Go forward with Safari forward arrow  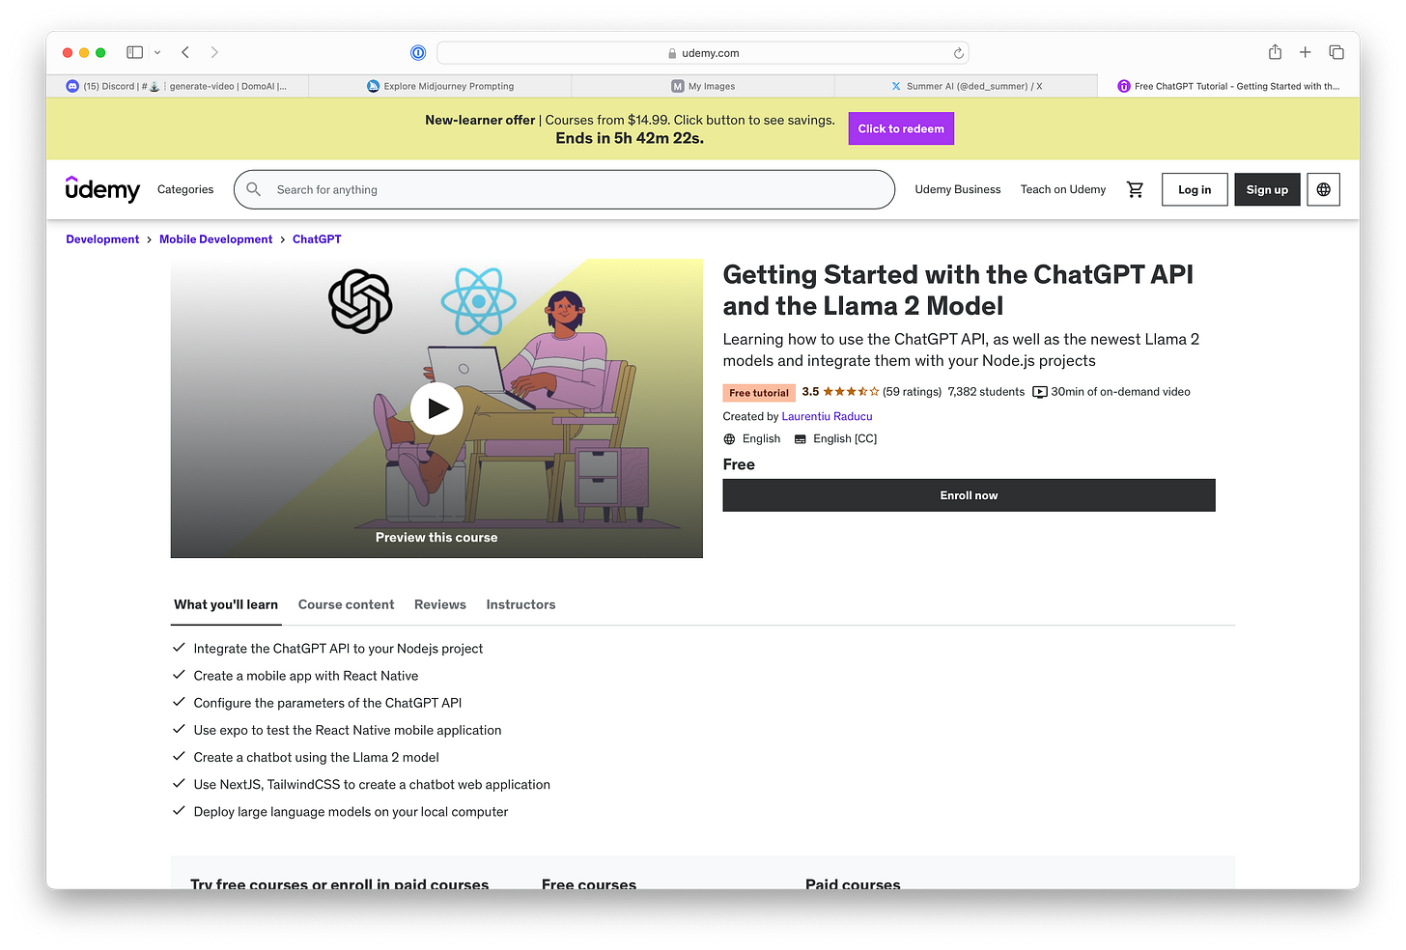(x=214, y=52)
